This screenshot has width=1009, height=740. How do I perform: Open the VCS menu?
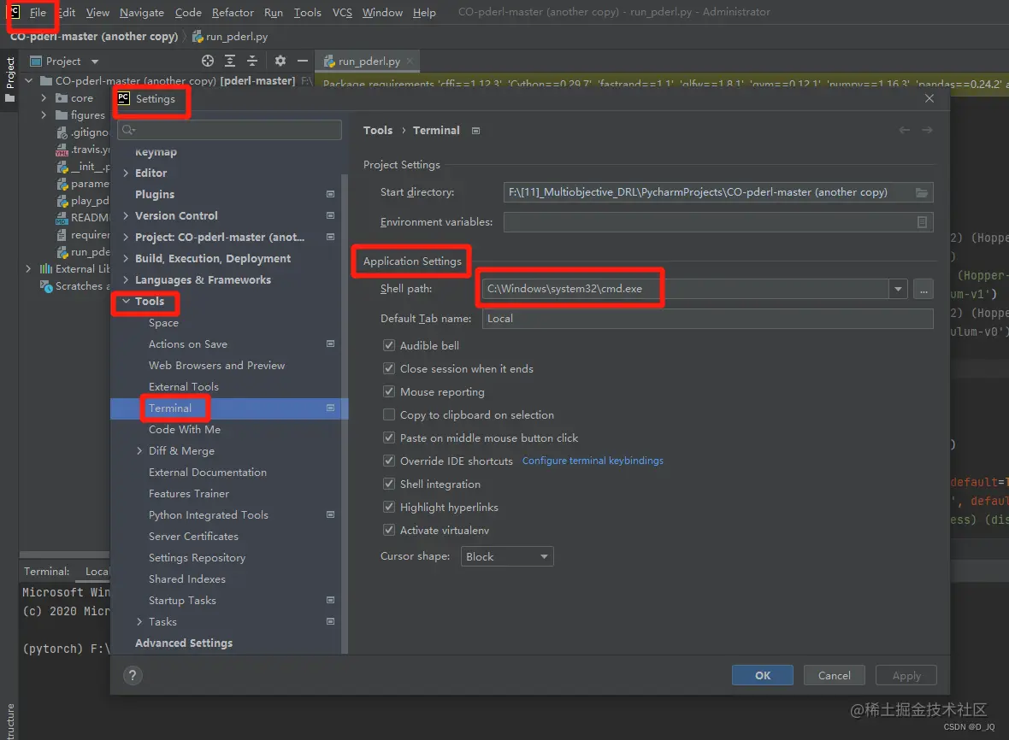(x=342, y=12)
